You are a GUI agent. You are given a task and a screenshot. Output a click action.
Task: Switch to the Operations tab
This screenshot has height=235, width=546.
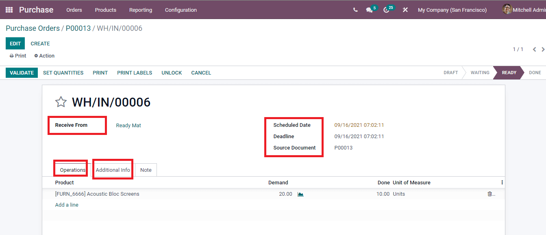(x=73, y=170)
